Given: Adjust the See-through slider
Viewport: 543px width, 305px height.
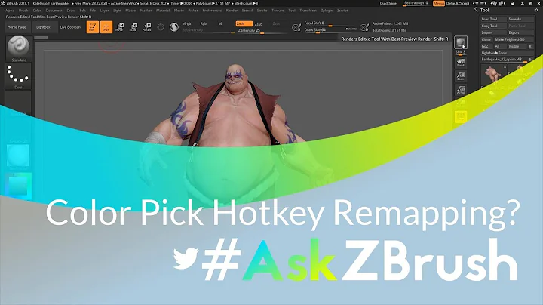Looking at the screenshot, I should (416, 3).
